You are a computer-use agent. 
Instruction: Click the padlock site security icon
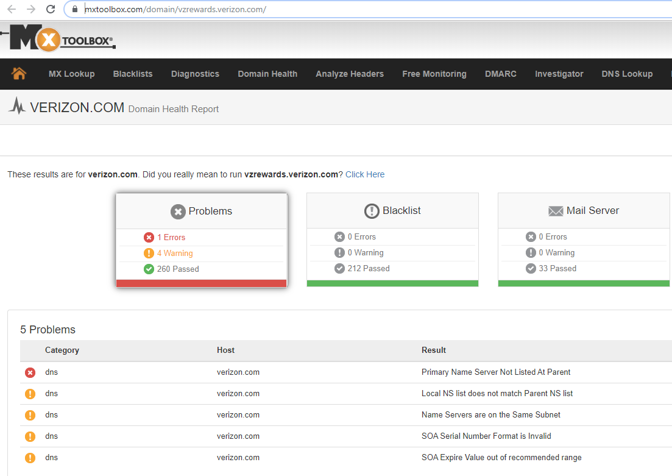tap(75, 9)
